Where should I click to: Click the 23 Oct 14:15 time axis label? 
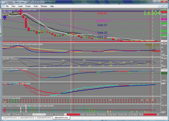point(91,115)
